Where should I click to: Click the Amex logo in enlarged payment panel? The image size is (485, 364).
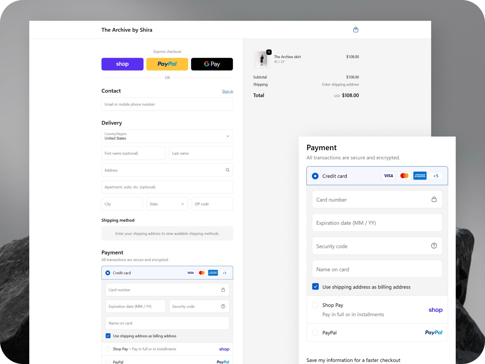pos(420,176)
